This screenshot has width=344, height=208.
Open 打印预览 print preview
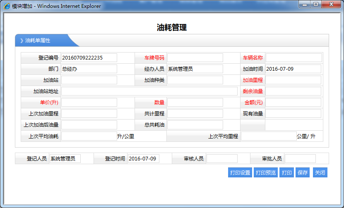pyautogui.click(x=265, y=172)
